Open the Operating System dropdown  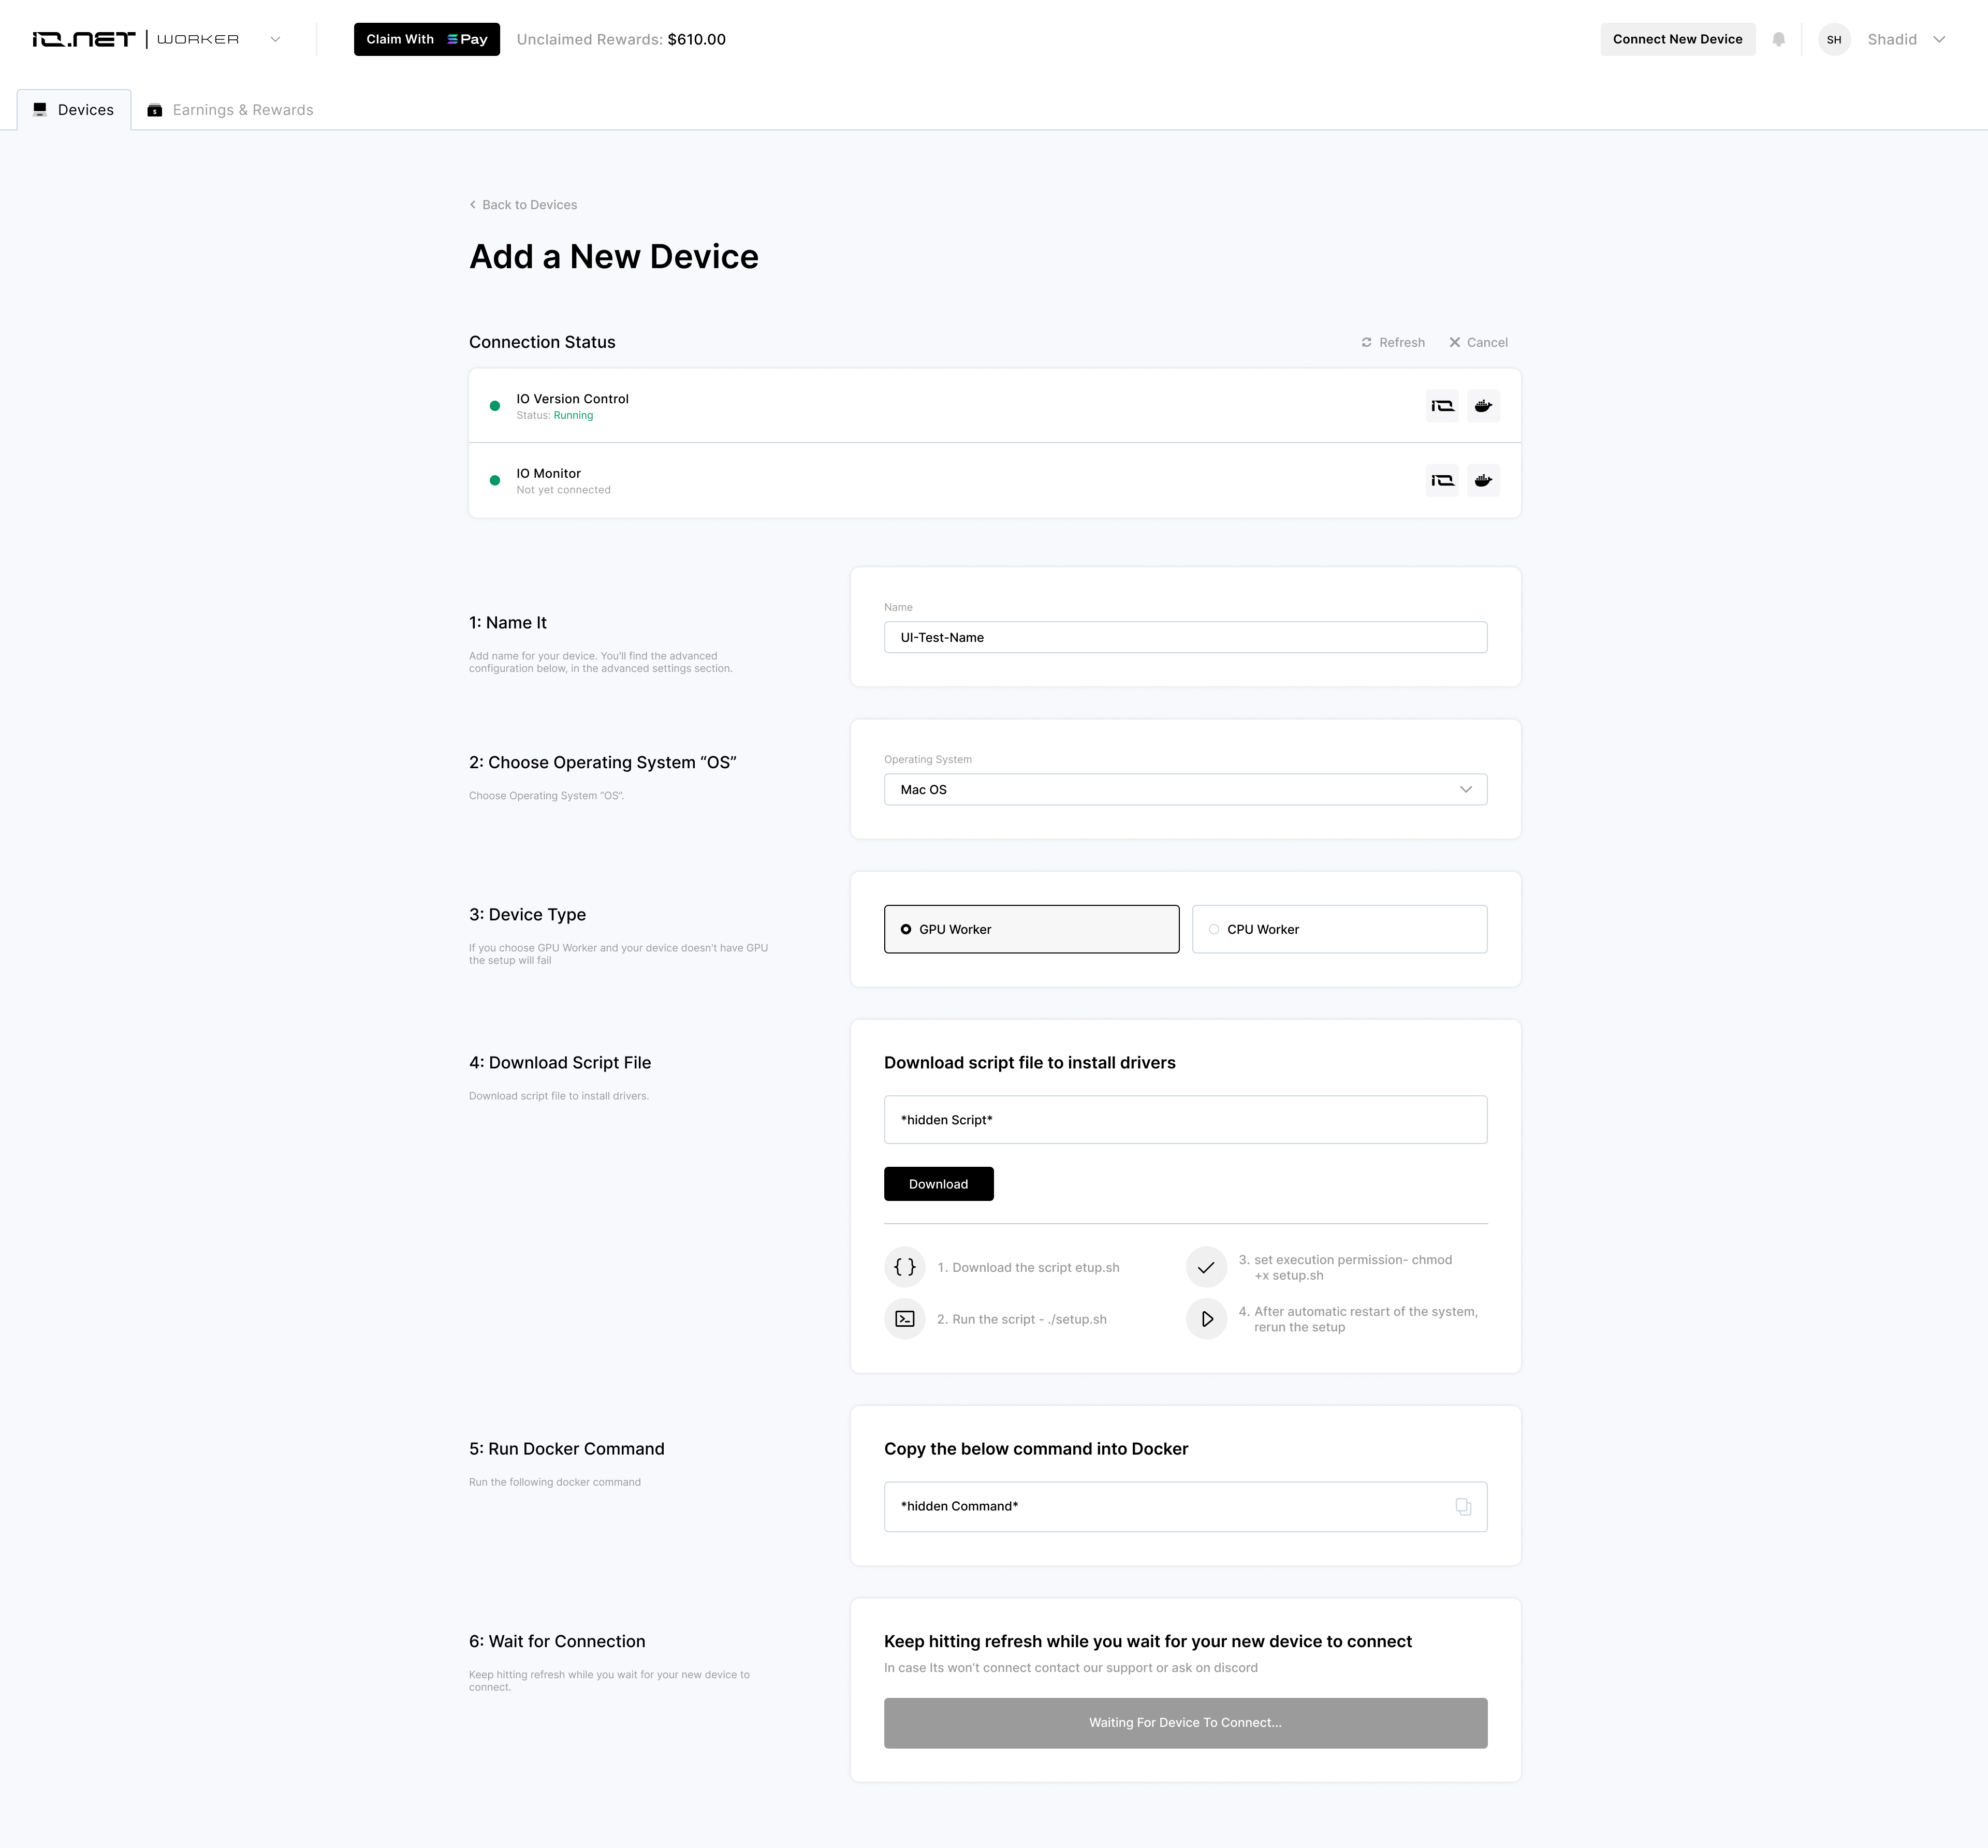(1185, 790)
